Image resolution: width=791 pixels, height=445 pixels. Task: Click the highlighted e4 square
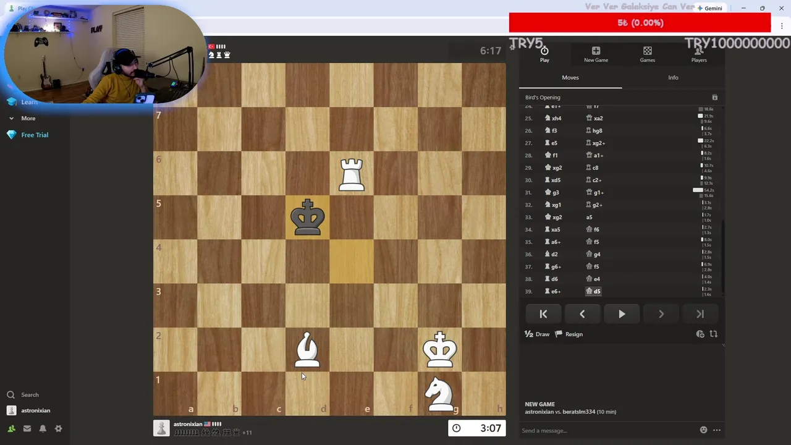coord(352,261)
